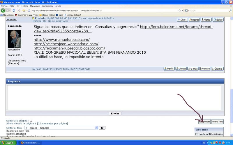Open the poster's Perfil button
Image resolution: width=233 pixels, height=145 pixels.
coord(169,69)
